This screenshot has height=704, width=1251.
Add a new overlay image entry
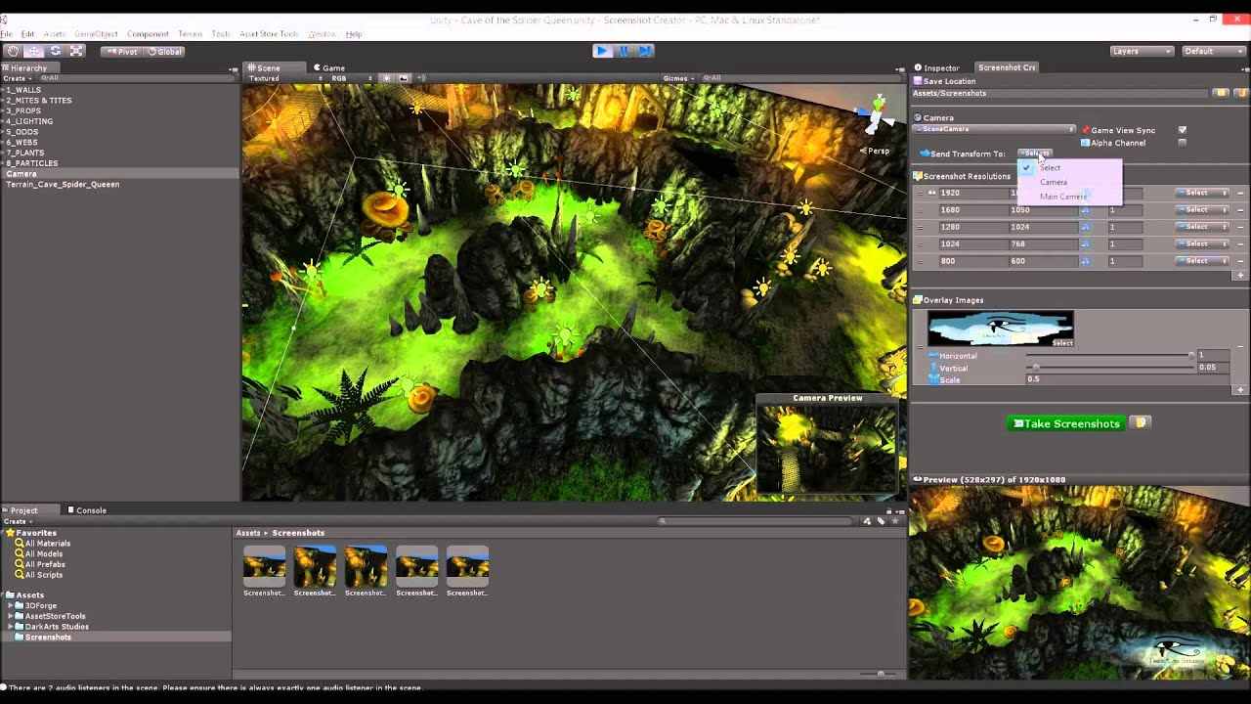click(x=1240, y=390)
